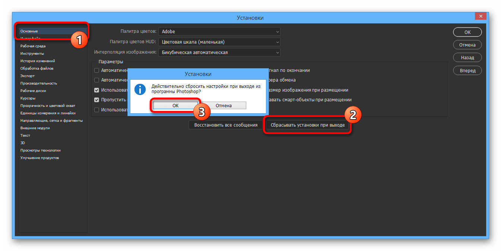Confirm reset by clicking OK in the small dialog

(x=175, y=106)
